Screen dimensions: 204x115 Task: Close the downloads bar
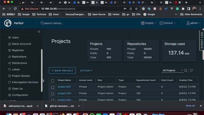coord(201,106)
